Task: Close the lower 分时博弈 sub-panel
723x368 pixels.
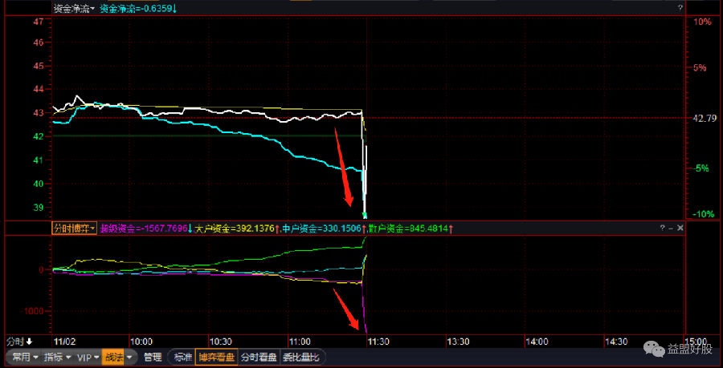Action: (x=680, y=228)
